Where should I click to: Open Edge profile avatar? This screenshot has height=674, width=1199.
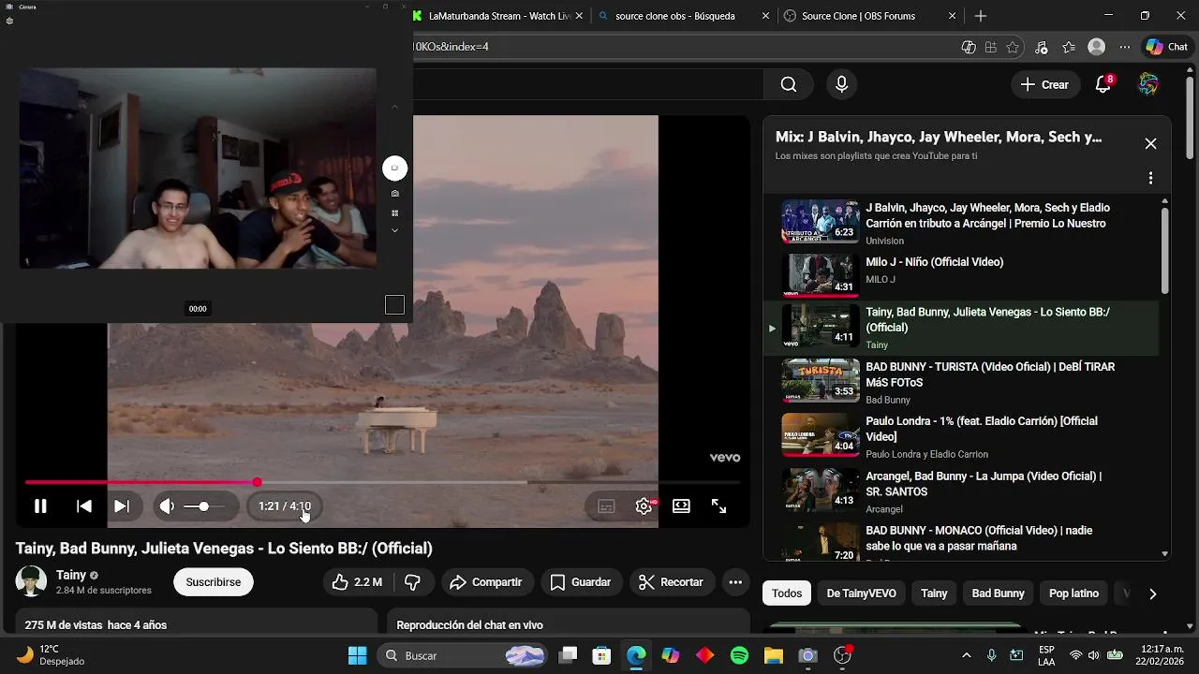click(1097, 47)
